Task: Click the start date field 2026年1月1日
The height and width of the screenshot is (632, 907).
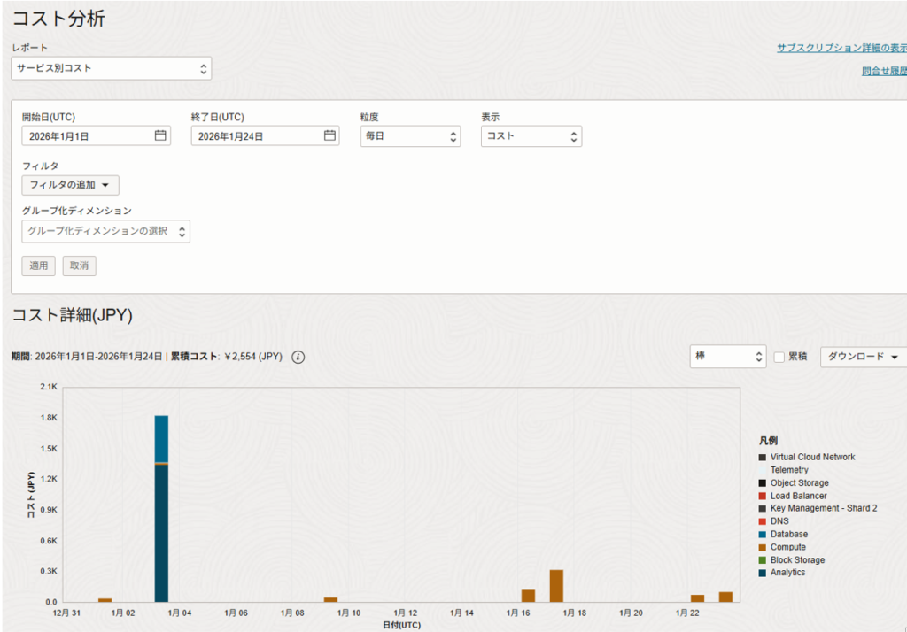Action: pos(86,136)
